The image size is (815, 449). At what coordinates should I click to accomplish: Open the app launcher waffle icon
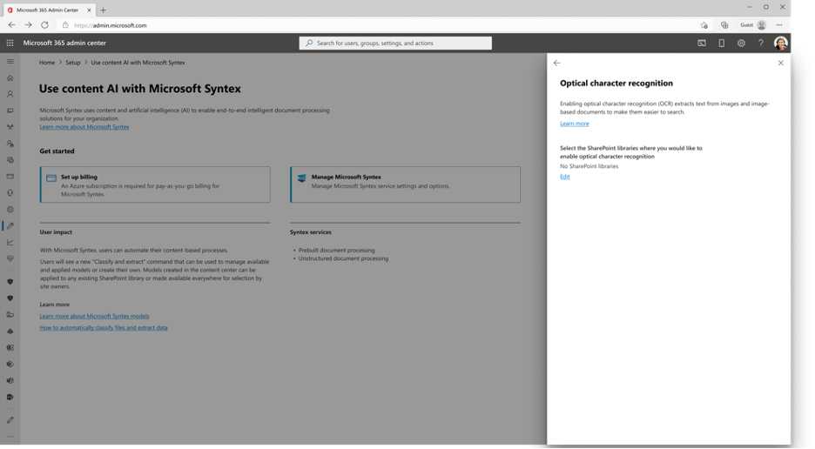point(10,43)
